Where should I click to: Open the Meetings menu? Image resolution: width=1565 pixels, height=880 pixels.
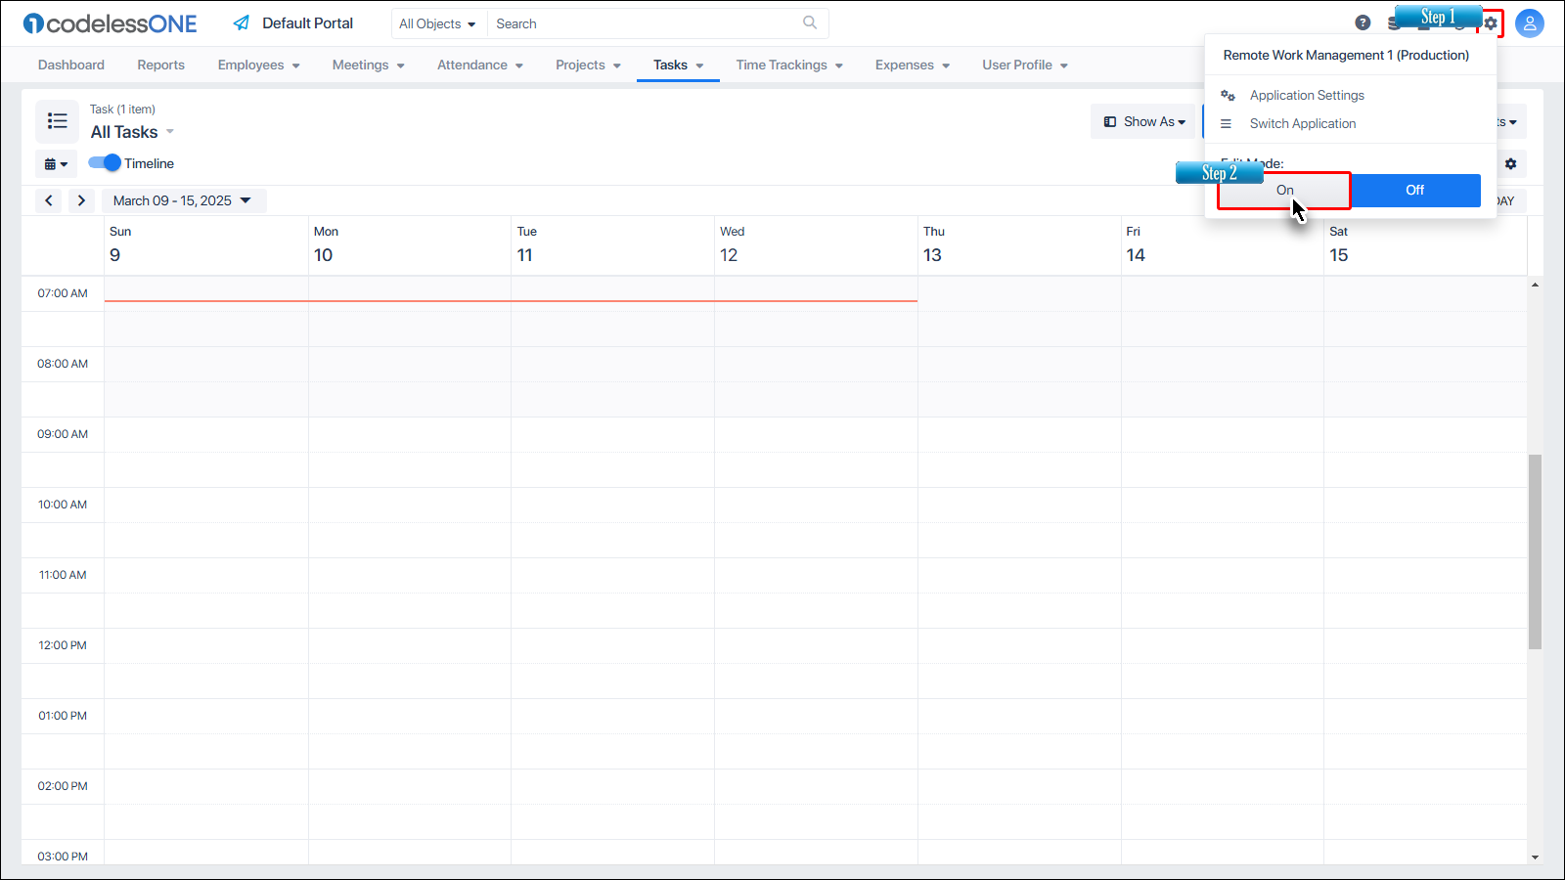coord(369,66)
